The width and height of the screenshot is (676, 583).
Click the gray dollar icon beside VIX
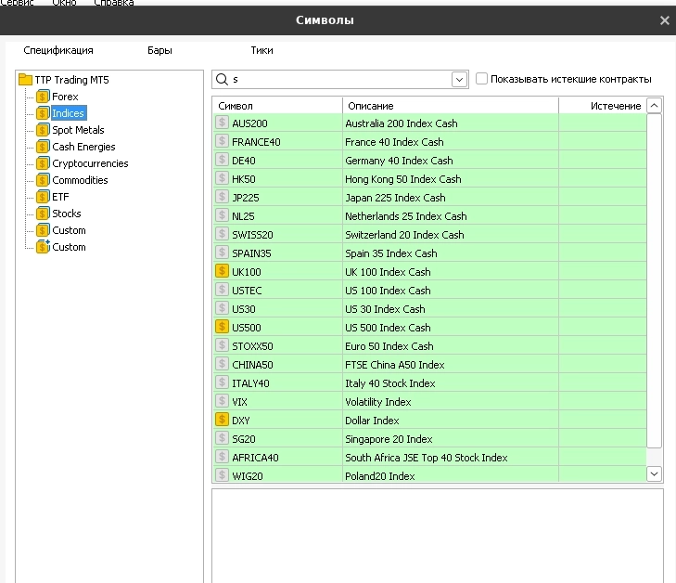[x=222, y=401]
